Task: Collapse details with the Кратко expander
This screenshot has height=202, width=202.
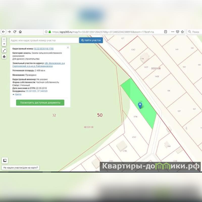Action: pos(17,94)
